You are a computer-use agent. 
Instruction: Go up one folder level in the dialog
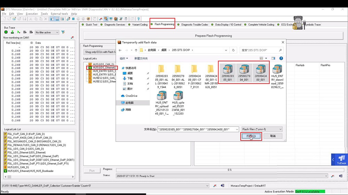pos(136,50)
